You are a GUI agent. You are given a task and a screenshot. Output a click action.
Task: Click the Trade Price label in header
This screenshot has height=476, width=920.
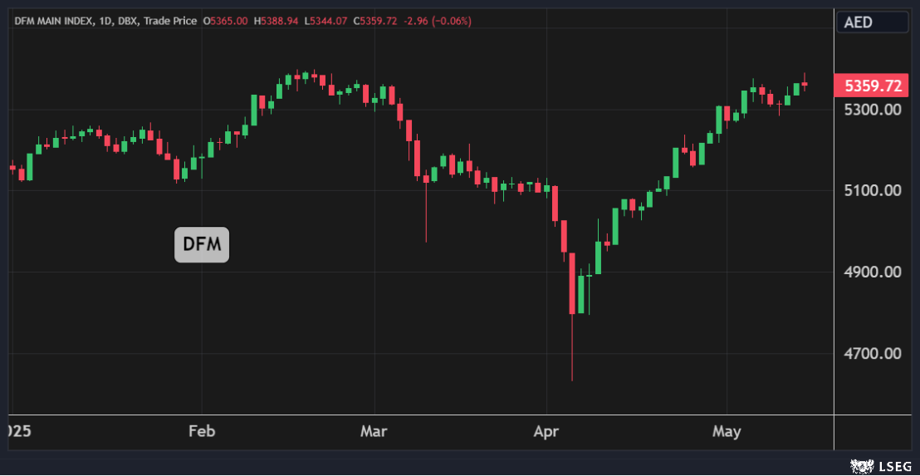[x=171, y=21]
